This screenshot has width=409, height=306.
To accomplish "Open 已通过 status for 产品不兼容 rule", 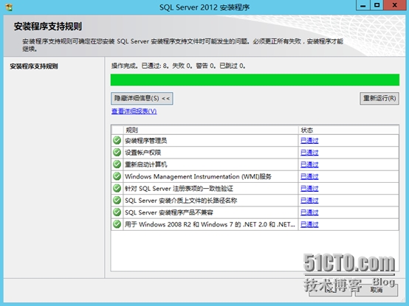I will coord(309,212).
